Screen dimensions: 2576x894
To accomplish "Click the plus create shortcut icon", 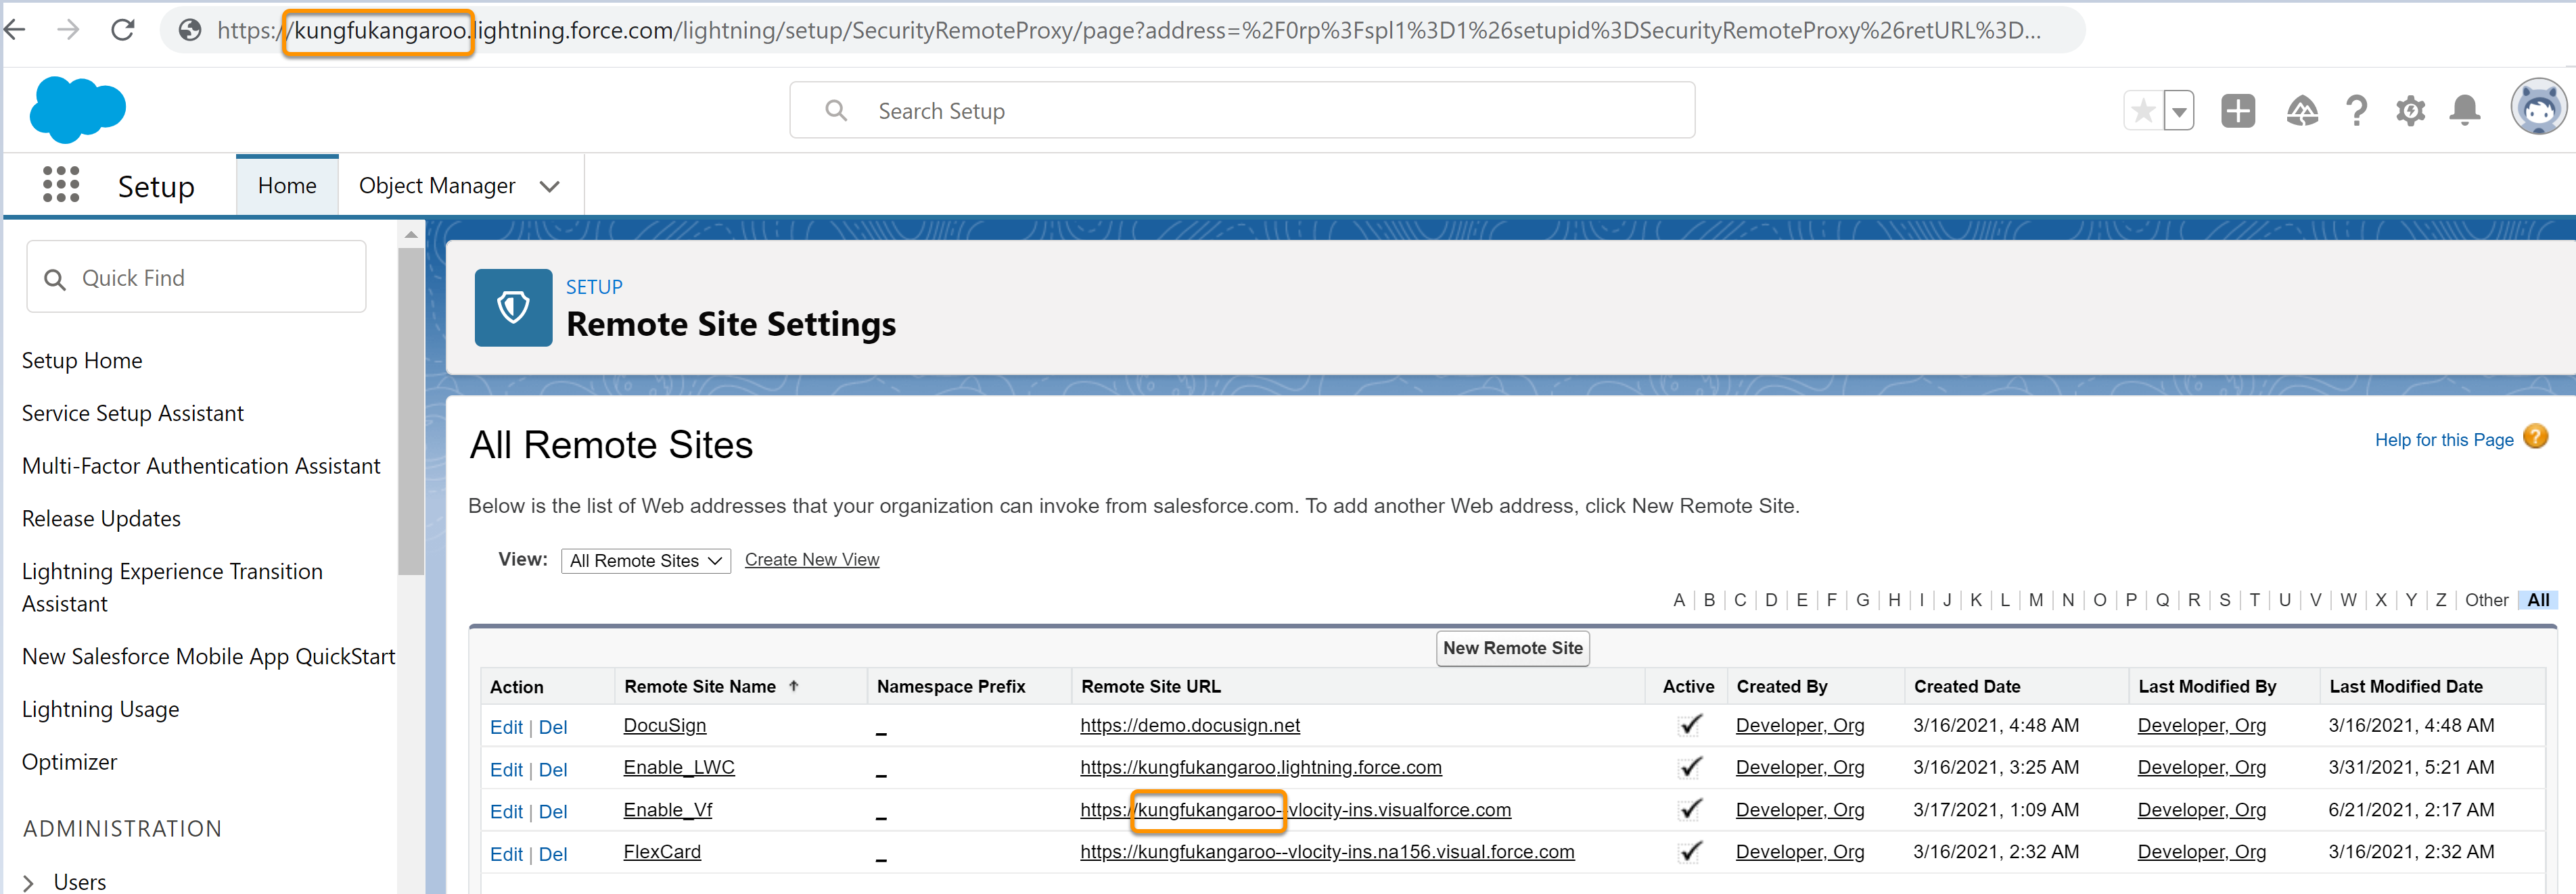I will click(2238, 111).
